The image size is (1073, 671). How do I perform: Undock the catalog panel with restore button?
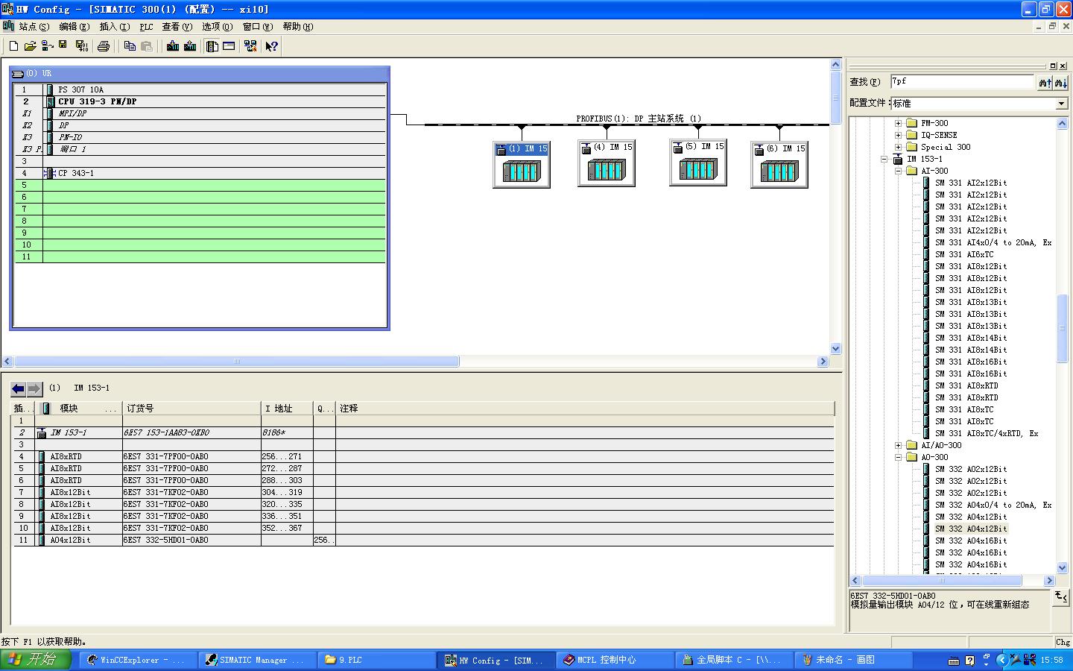click(1053, 66)
